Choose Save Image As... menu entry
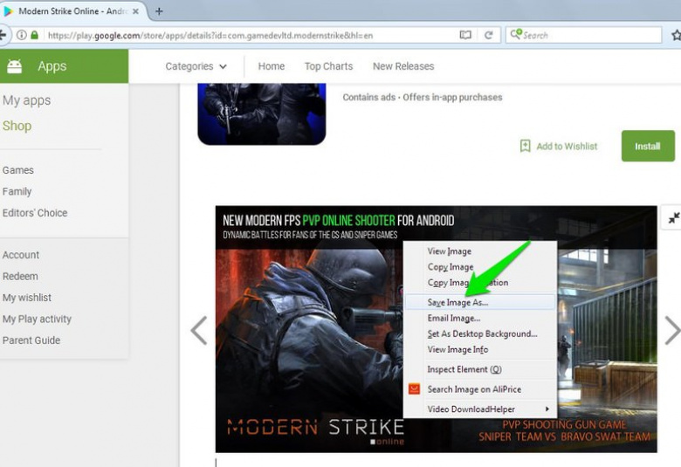This screenshot has width=681, height=467. pos(480,302)
